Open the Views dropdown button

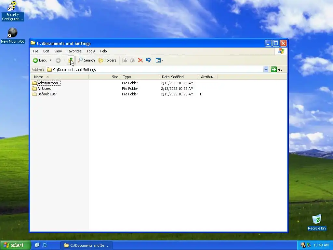159,60
